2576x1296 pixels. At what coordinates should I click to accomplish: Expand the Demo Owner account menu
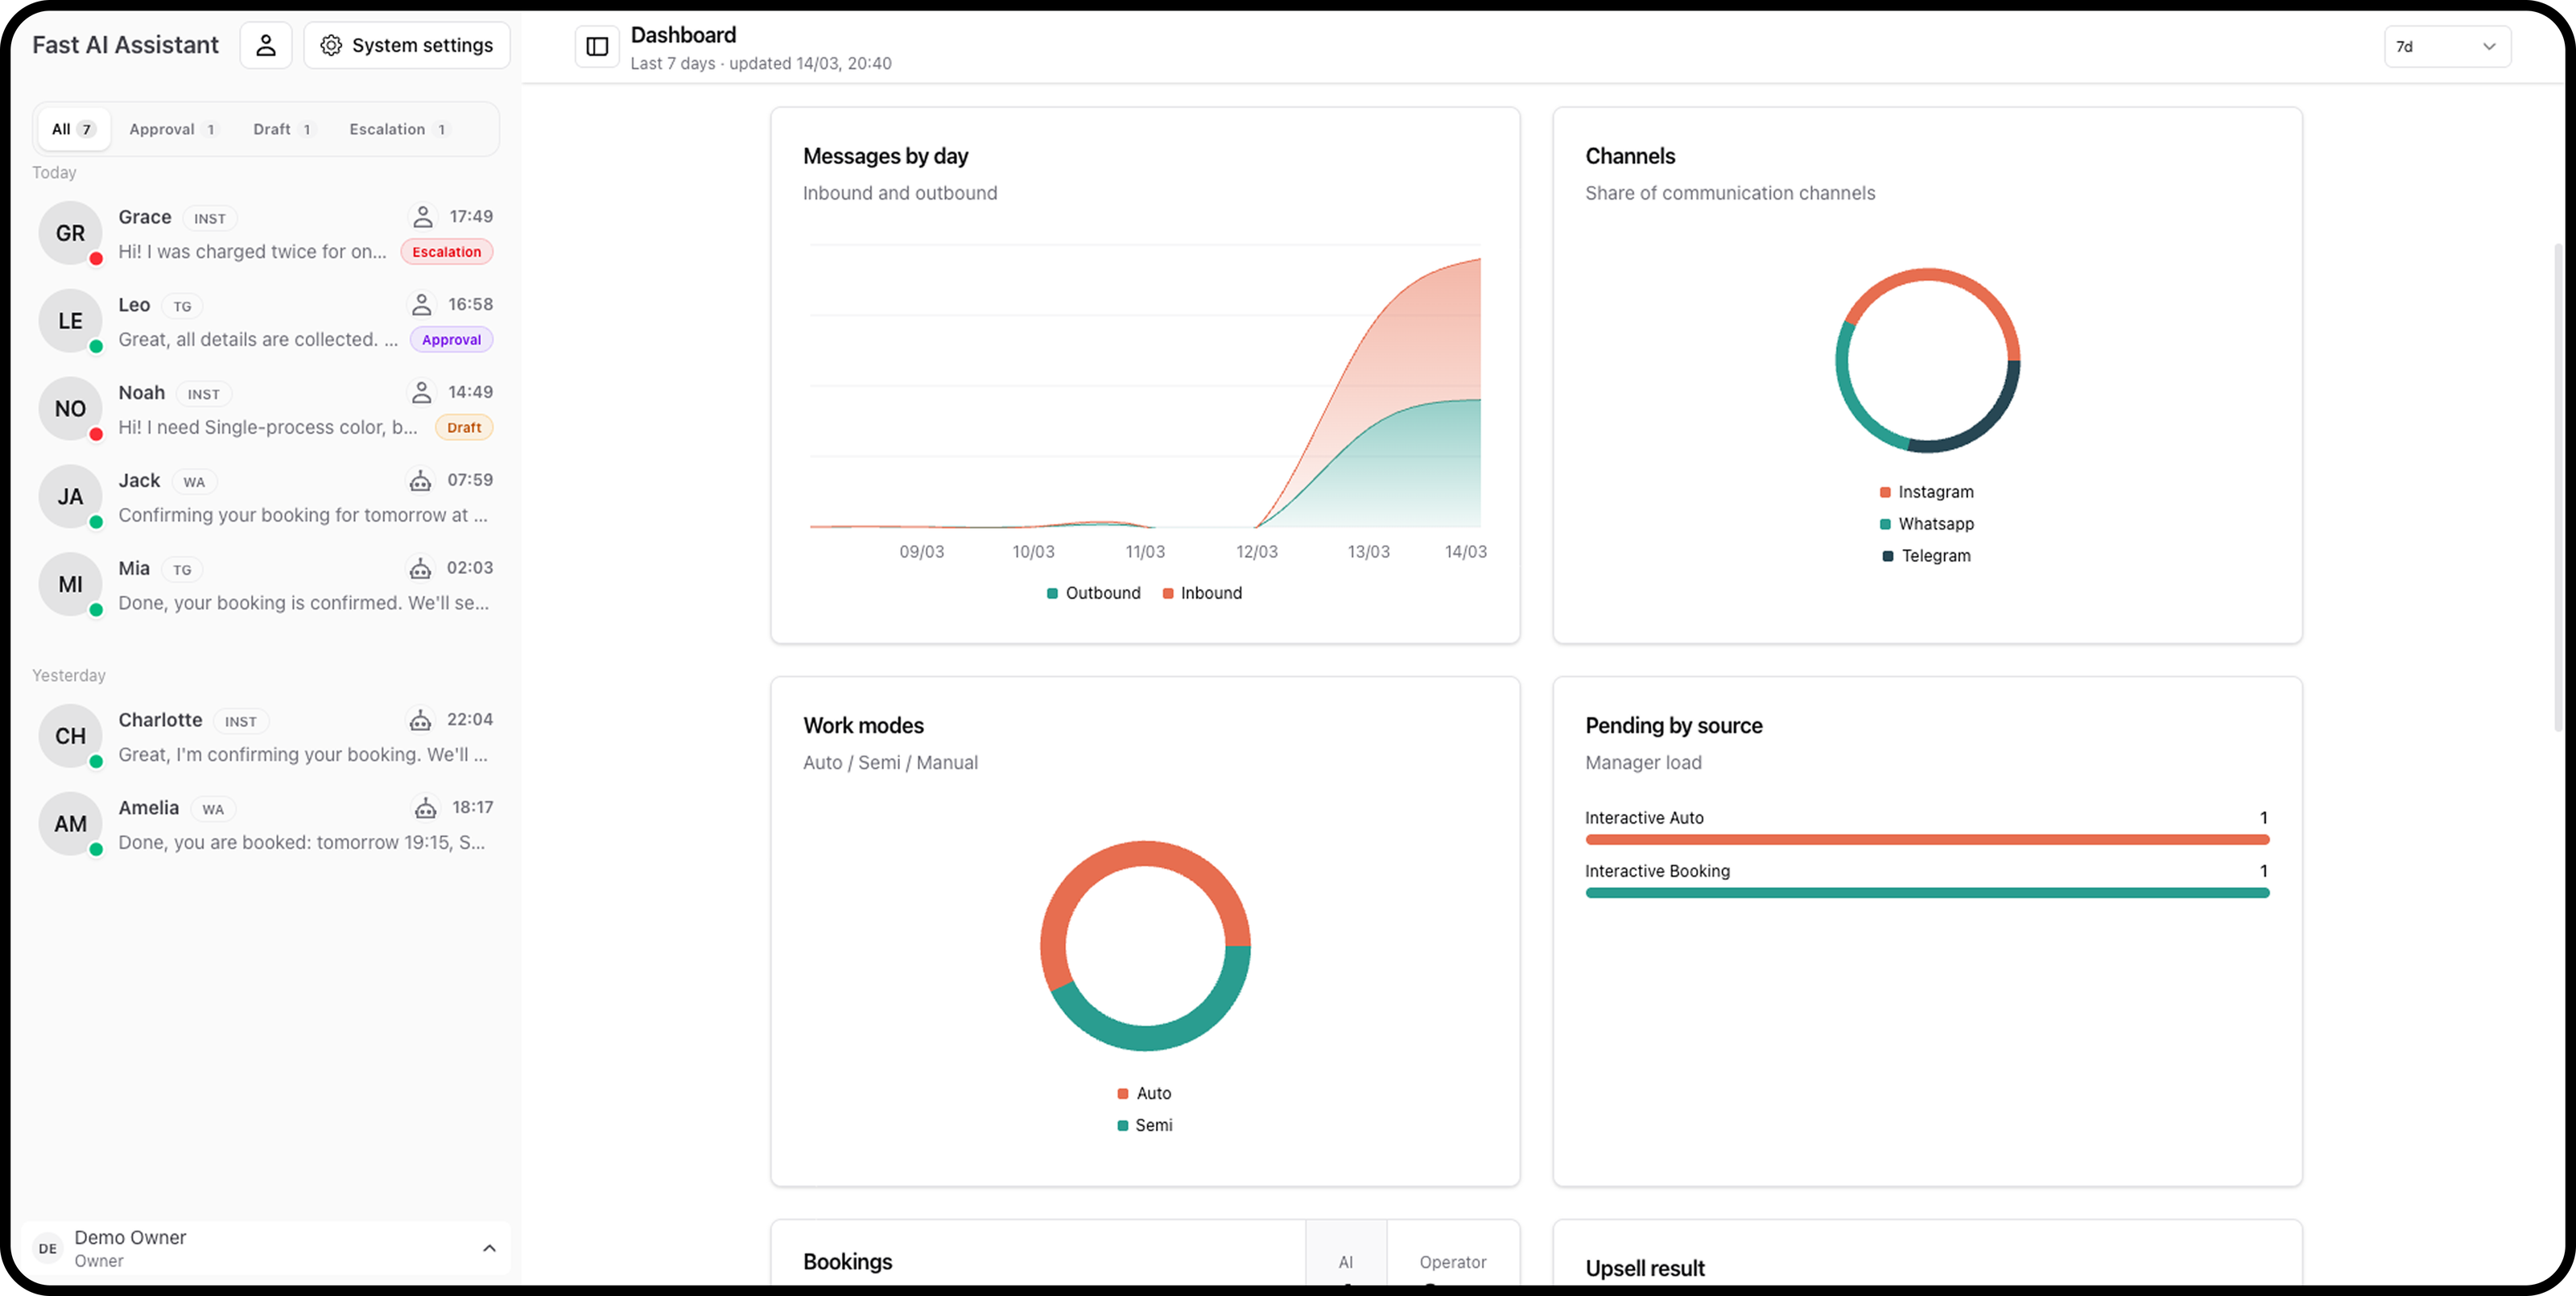(x=488, y=1248)
